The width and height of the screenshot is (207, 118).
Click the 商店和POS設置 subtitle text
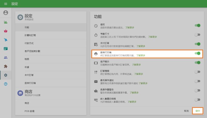coord(33,95)
